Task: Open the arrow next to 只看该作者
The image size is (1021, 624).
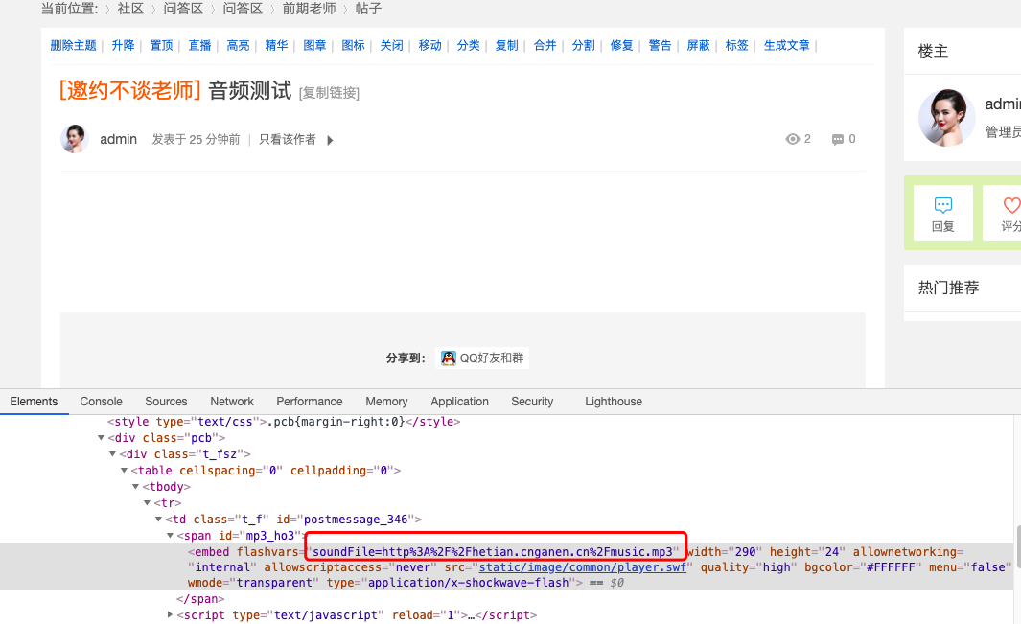Action: [330, 140]
